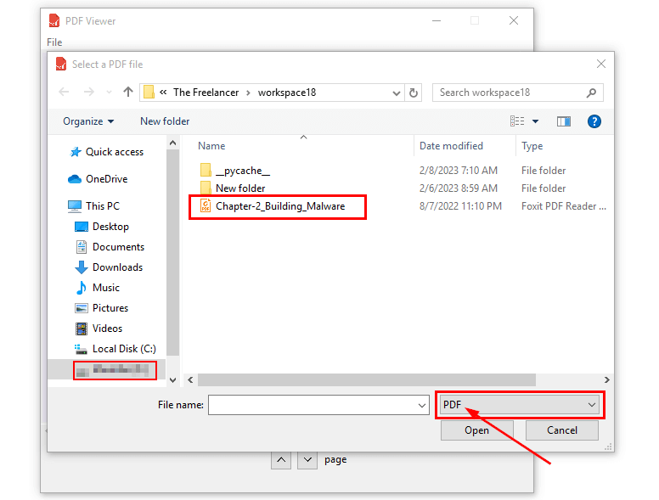Click the view layout icon
Viewport: 659px width, 500px height.
(517, 121)
